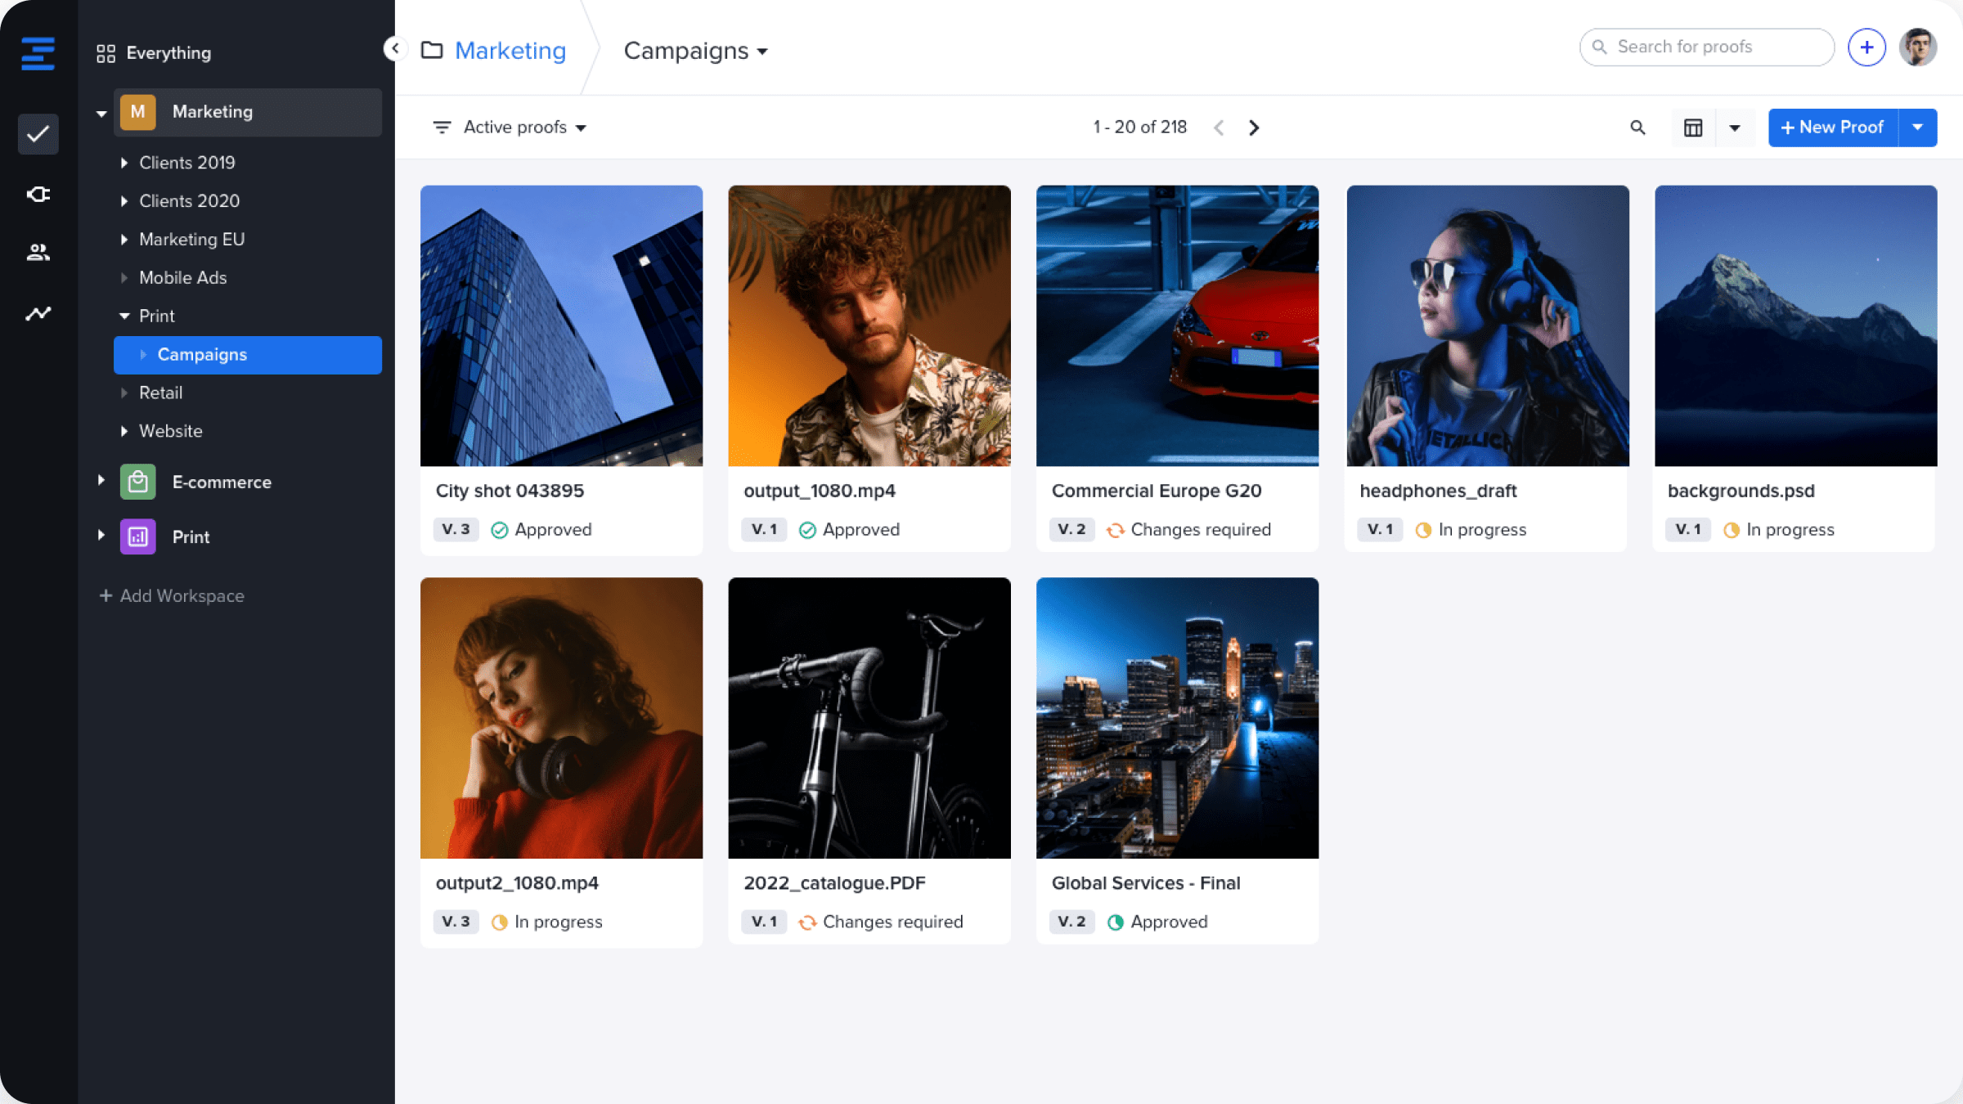Click the filter icon next to Active proofs
This screenshot has height=1104, width=1963.
(442, 127)
